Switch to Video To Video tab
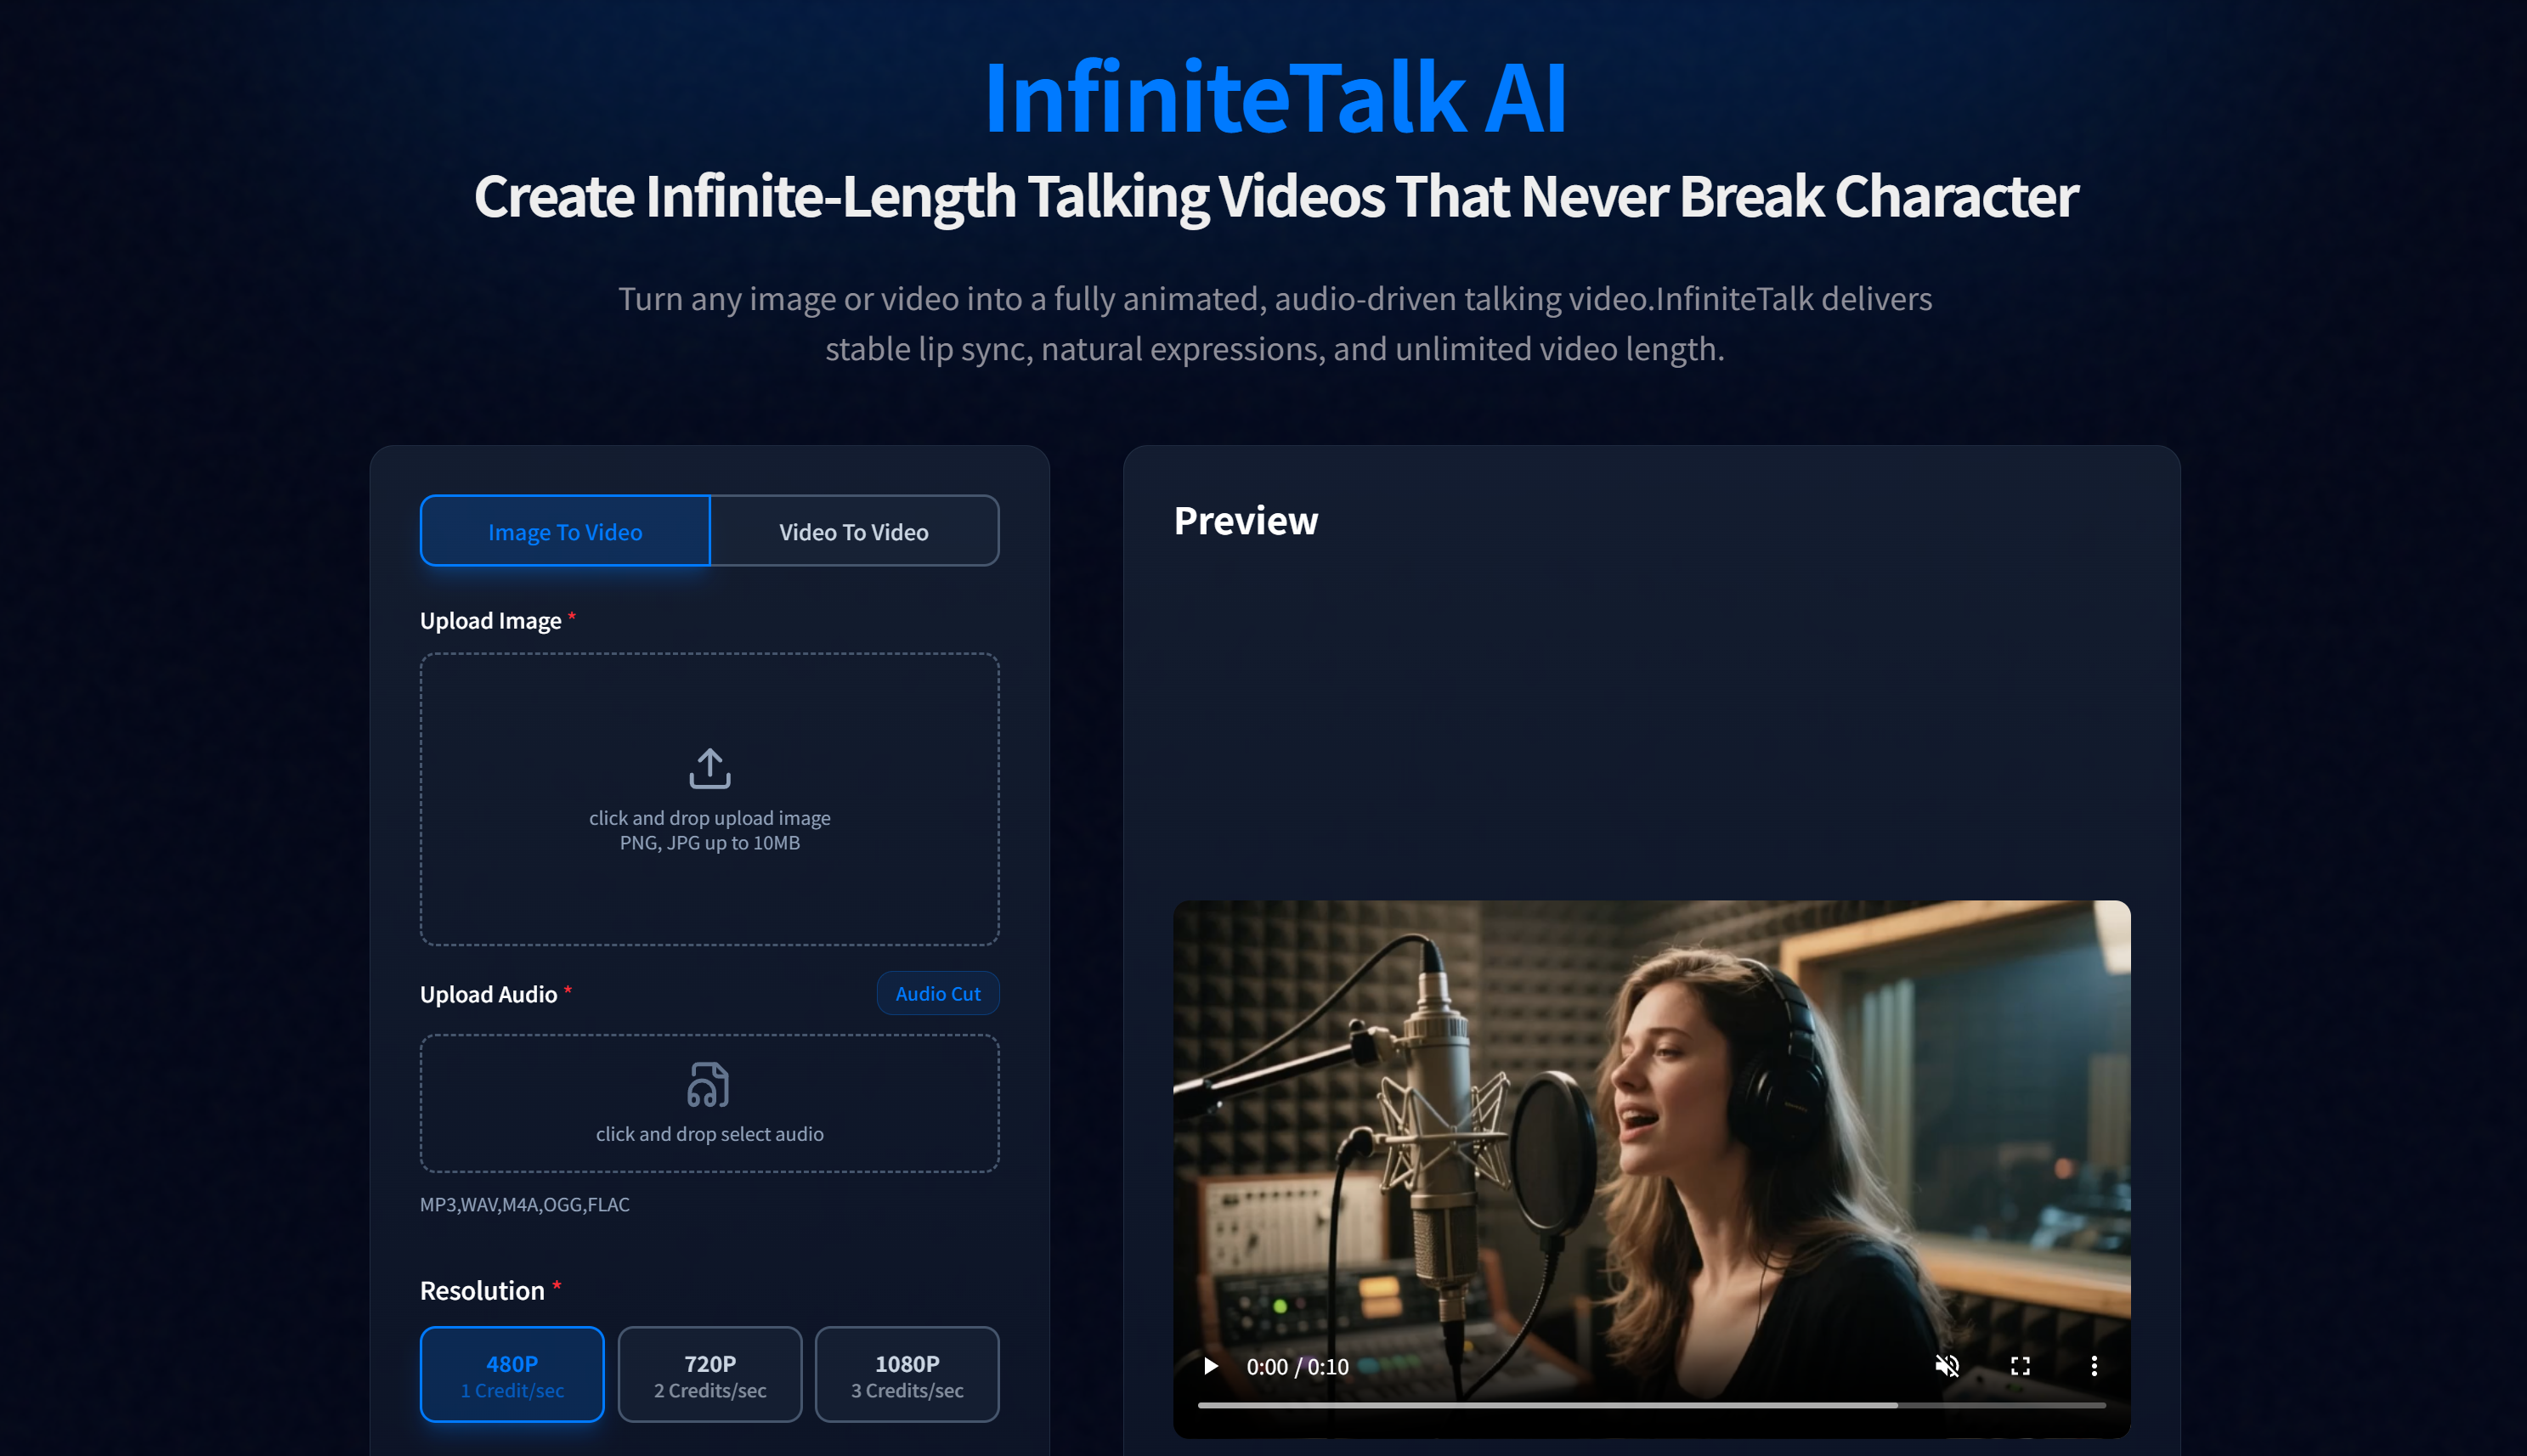This screenshot has height=1456, width=2527. (x=854, y=531)
